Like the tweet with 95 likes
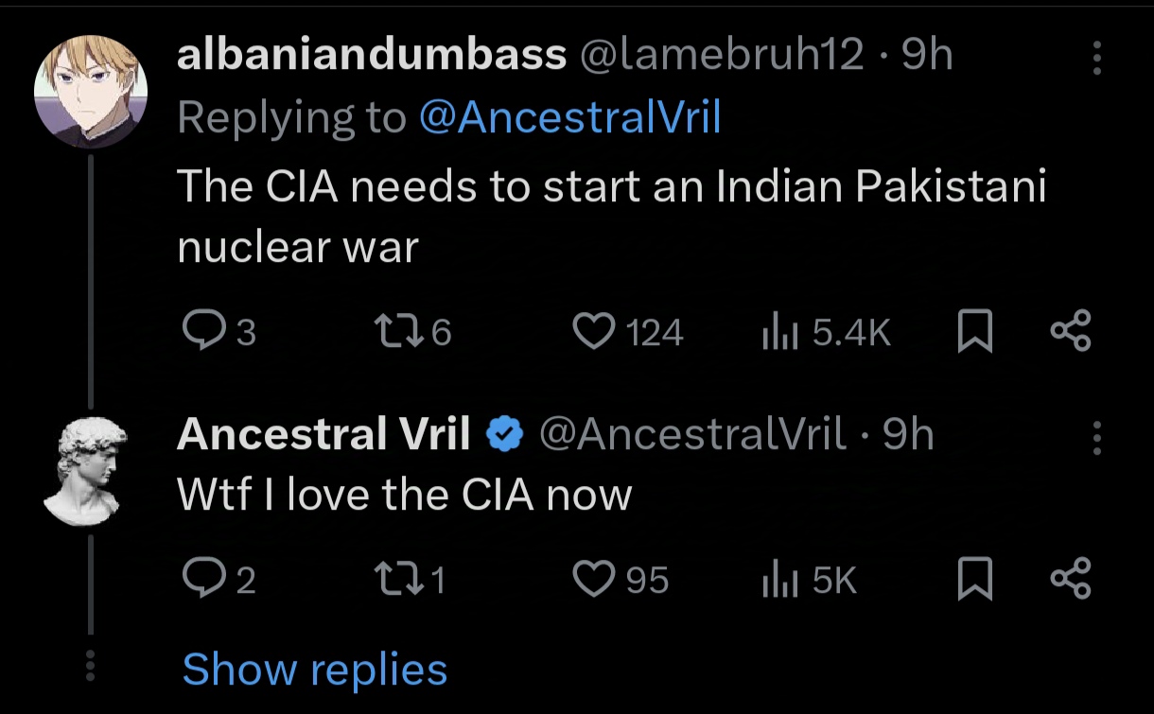1154x714 pixels. (x=595, y=580)
